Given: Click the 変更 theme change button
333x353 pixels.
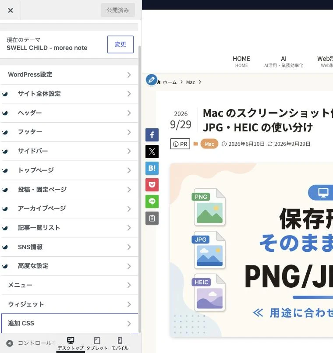Looking at the screenshot, I should (120, 44).
